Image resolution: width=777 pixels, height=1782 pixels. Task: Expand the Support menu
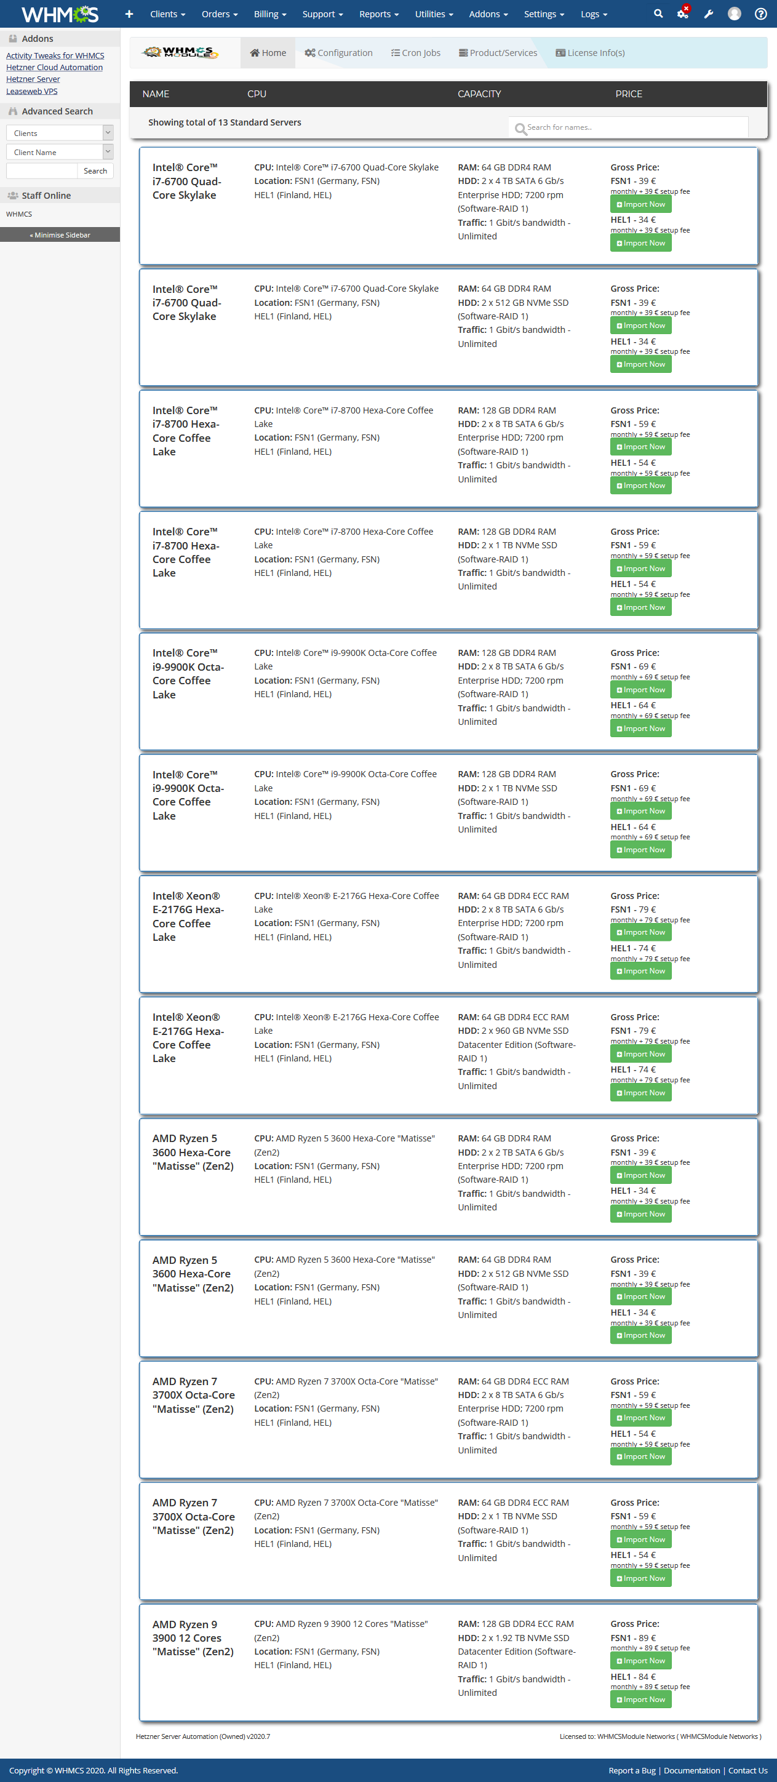[323, 14]
